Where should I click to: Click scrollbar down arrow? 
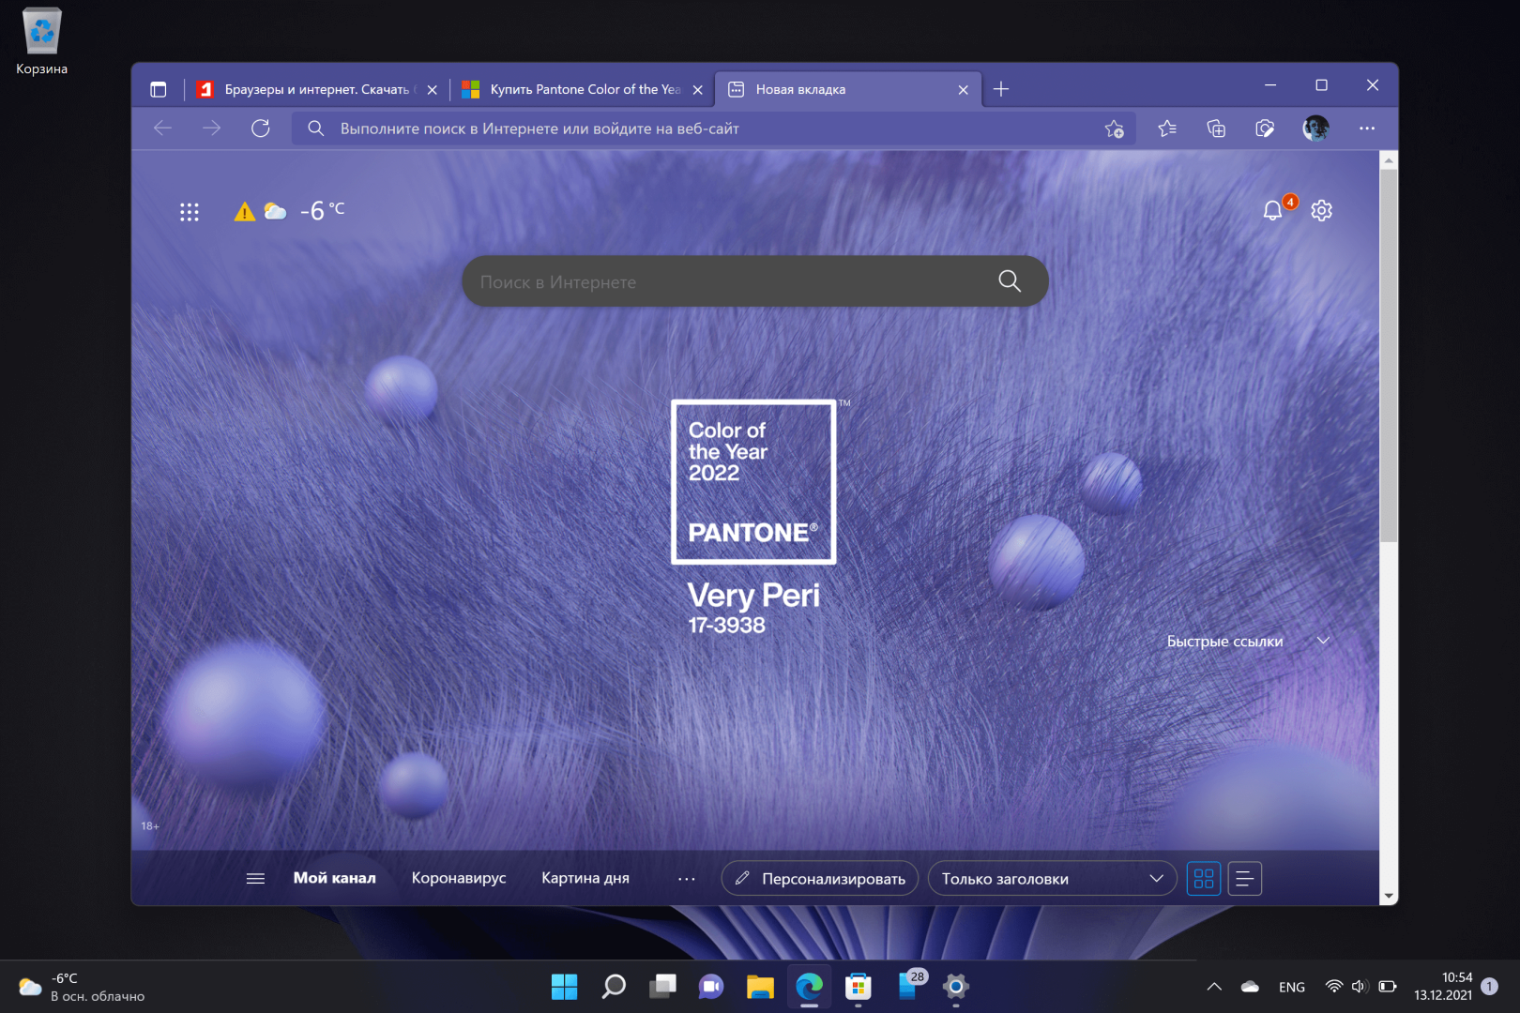pos(1389,896)
